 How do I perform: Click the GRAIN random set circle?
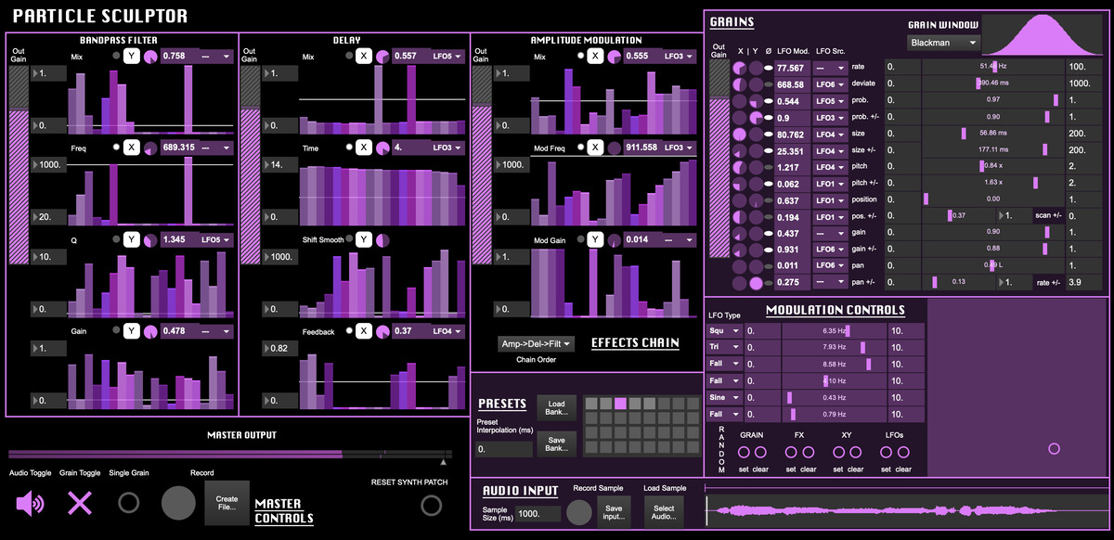[x=744, y=452]
